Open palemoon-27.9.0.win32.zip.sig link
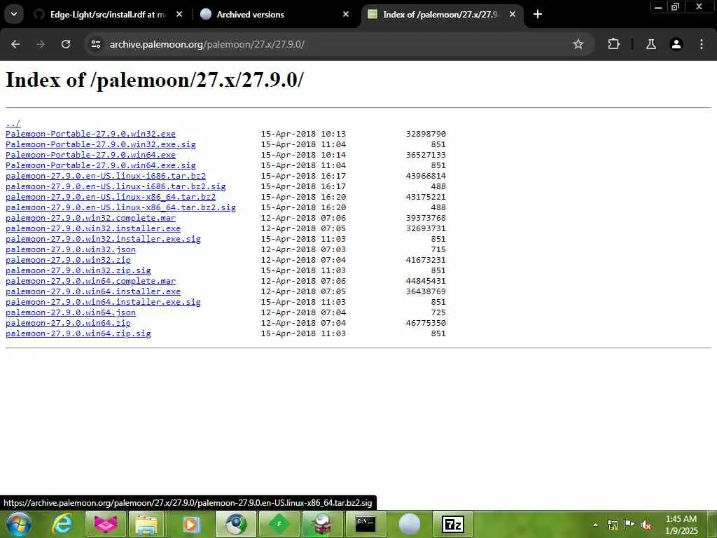717x538 pixels. (78, 271)
